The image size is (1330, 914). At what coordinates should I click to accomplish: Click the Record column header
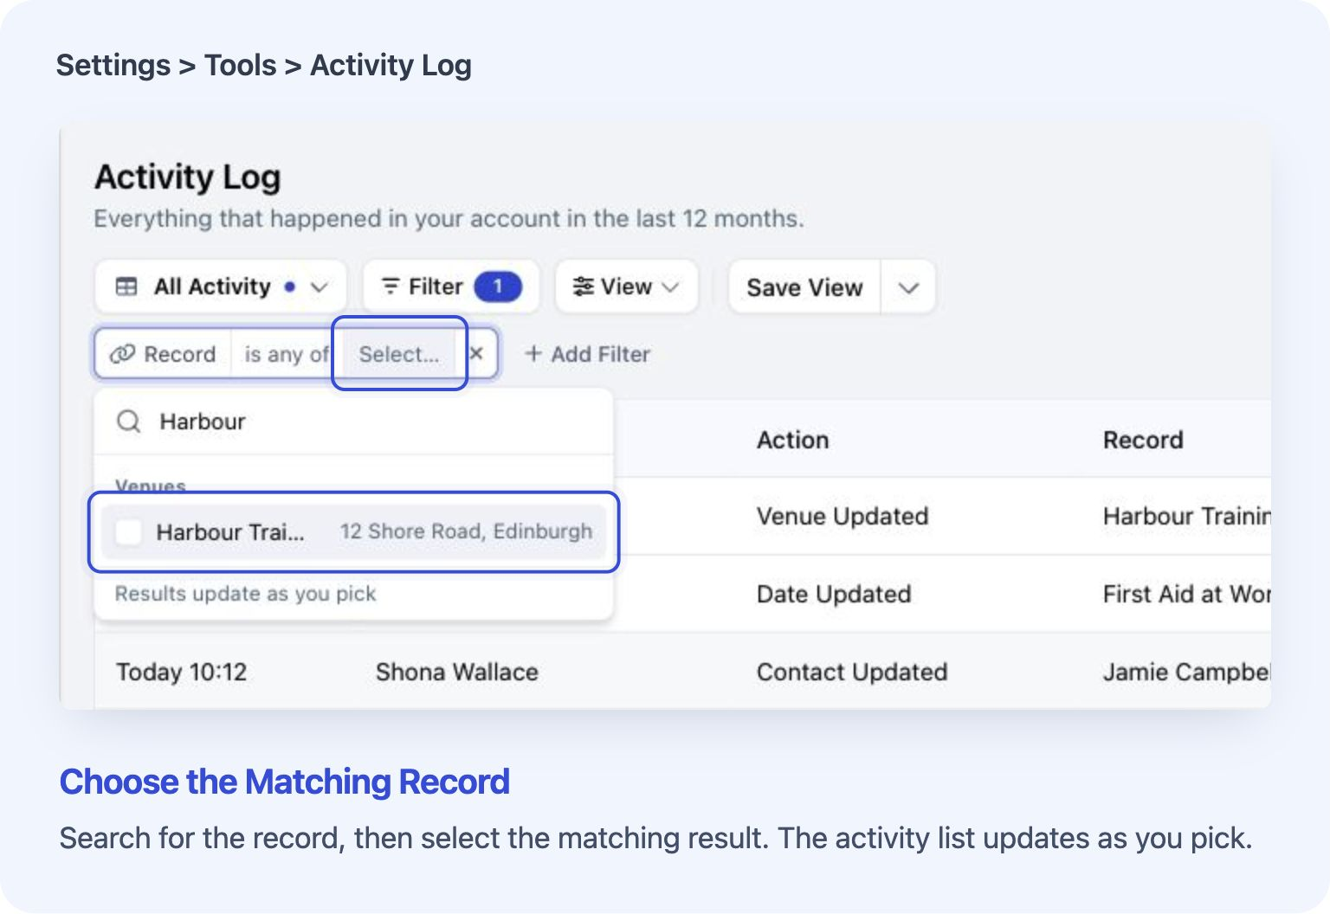point(1143,440)
